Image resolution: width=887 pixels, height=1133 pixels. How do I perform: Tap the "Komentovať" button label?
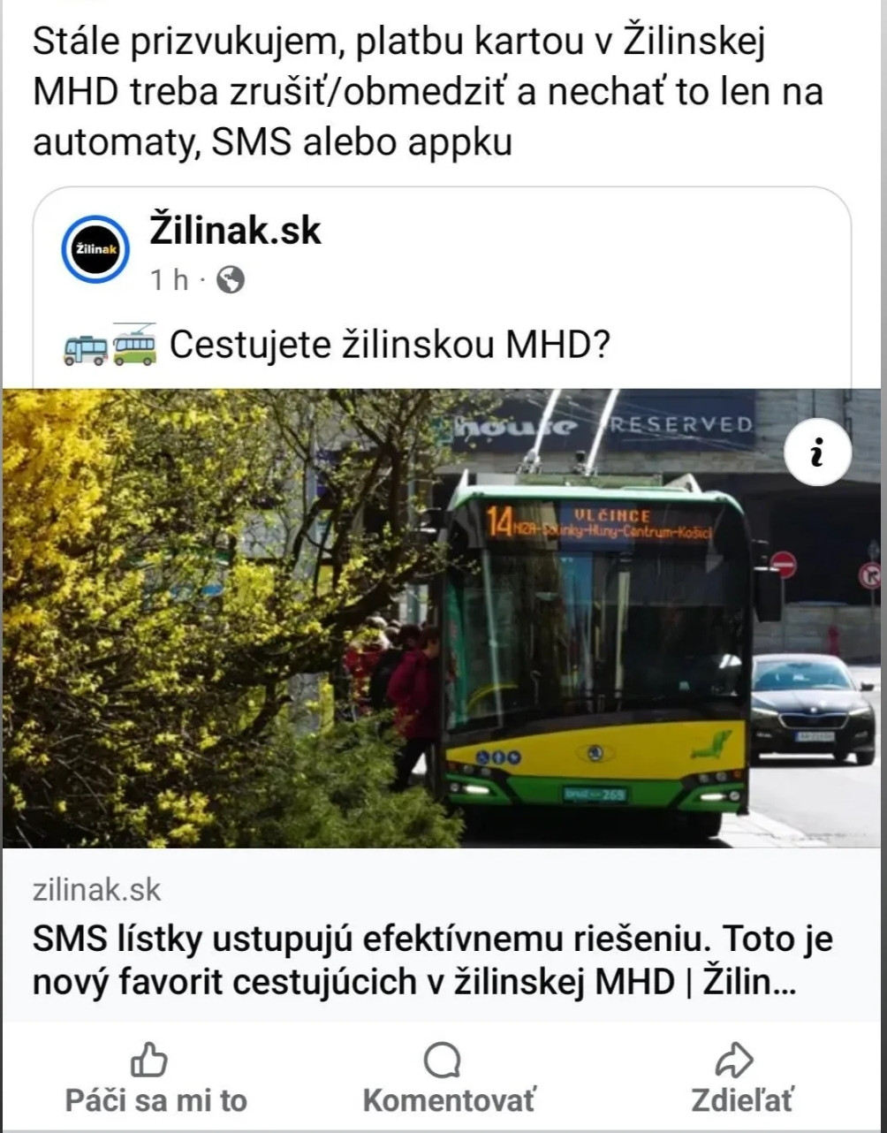coord(449,1100)
